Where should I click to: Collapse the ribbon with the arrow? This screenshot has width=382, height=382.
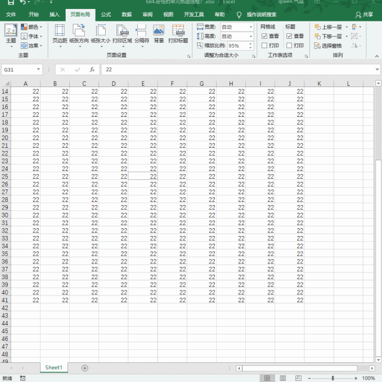coord(377,56)
